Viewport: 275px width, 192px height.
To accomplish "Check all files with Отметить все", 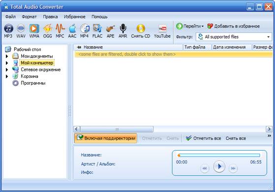I will tap(204, 138).
